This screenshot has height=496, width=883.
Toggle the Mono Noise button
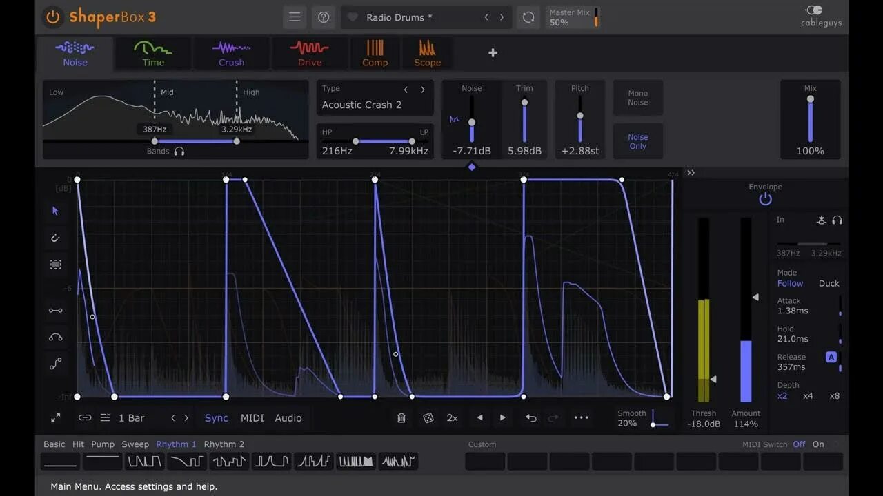click(638, 98)
